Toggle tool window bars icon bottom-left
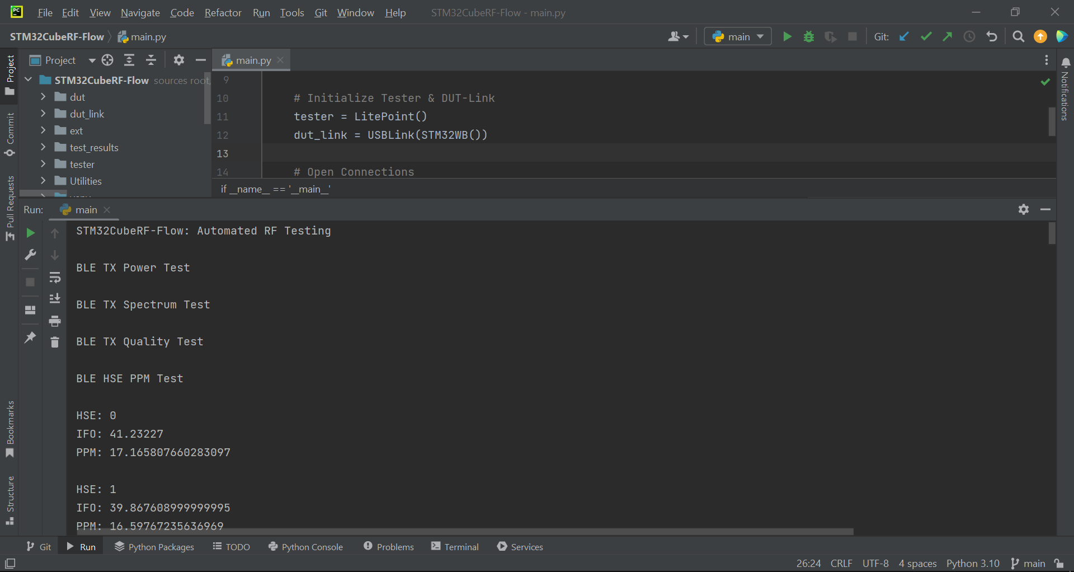This screenshot has height=572, width=1074. pyautogui.click(x=10, y=564)
